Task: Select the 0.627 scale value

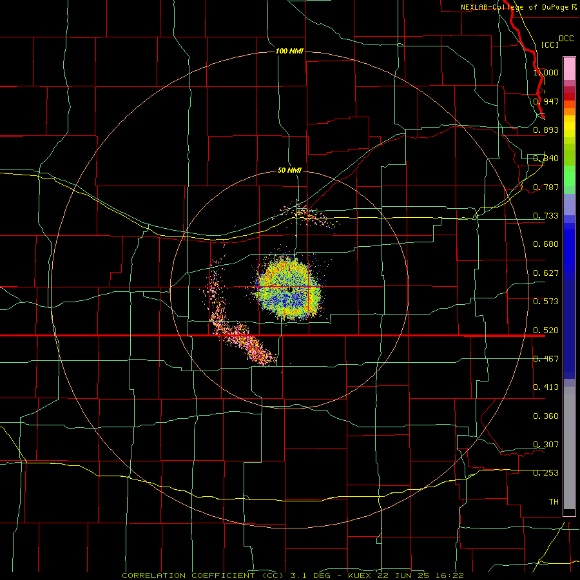Action: click(x=546, y=273)
